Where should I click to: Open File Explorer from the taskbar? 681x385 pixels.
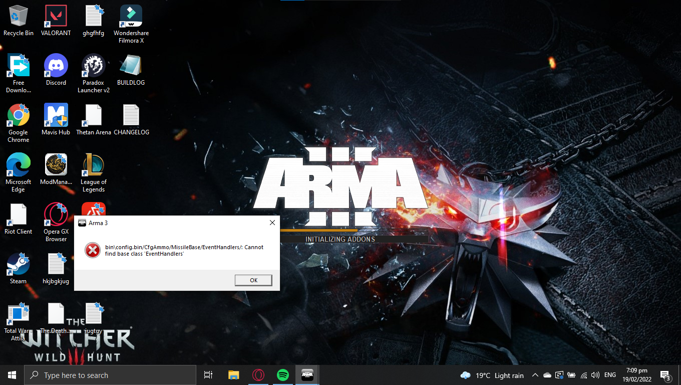[234, 375]
